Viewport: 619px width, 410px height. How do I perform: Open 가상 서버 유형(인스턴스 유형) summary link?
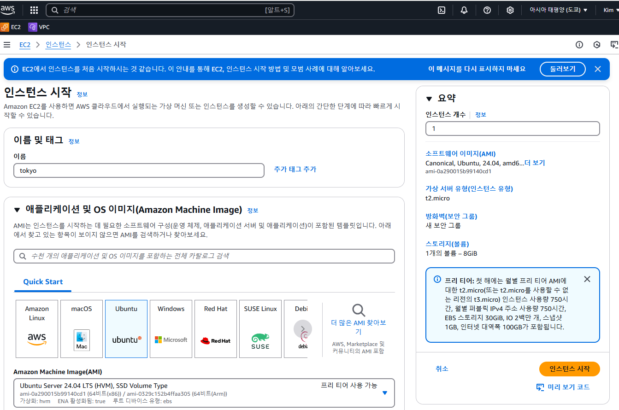coord(469,188)
